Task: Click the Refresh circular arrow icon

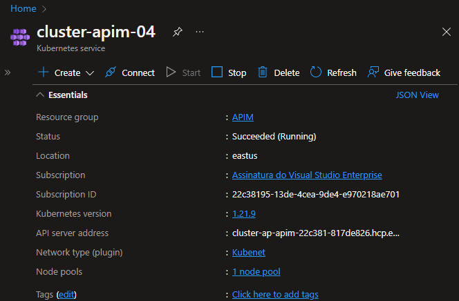Action: 316,72
